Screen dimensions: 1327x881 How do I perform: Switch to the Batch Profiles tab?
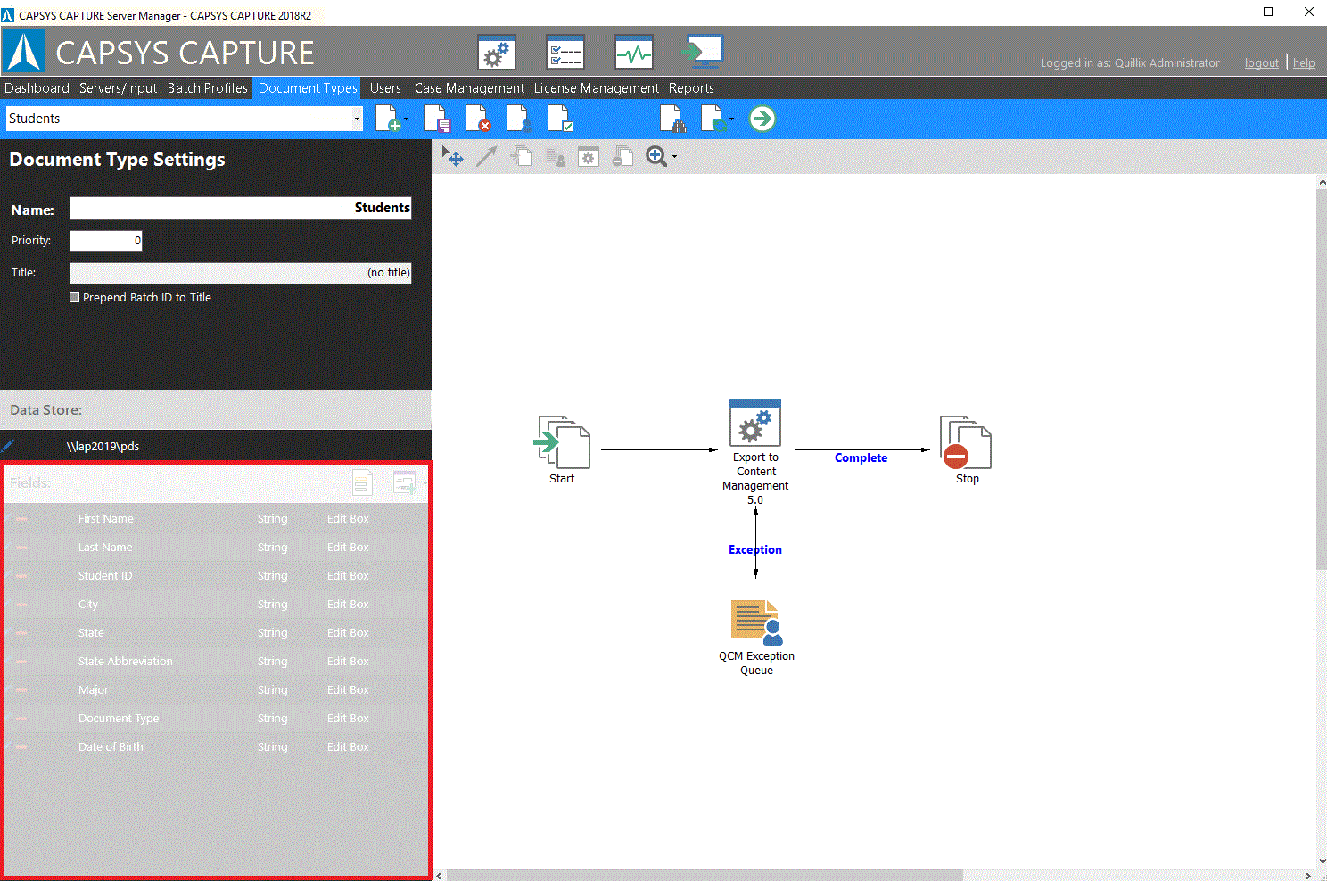tap(207, 88)
